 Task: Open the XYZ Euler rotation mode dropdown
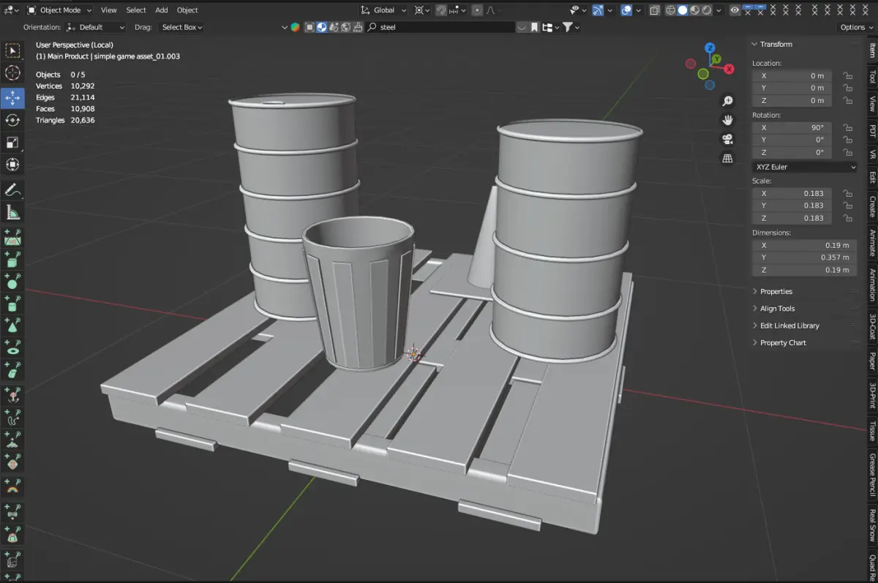[x=804, y=167]
